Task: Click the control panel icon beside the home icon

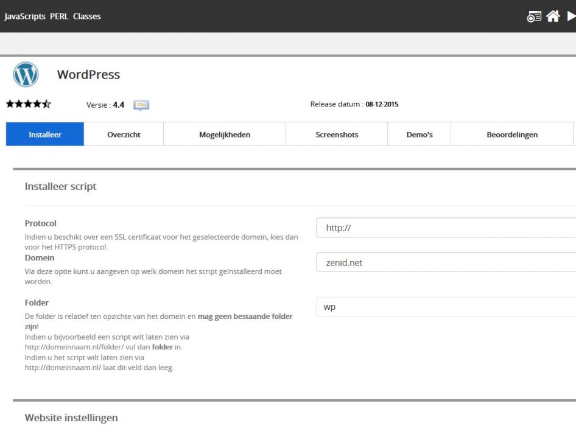Action: point(534,16)
